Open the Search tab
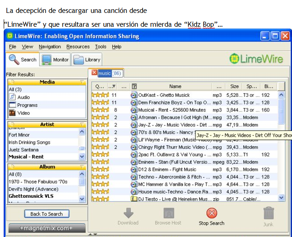This screenshot has width=292, height=237. click(x=23, y=59)
